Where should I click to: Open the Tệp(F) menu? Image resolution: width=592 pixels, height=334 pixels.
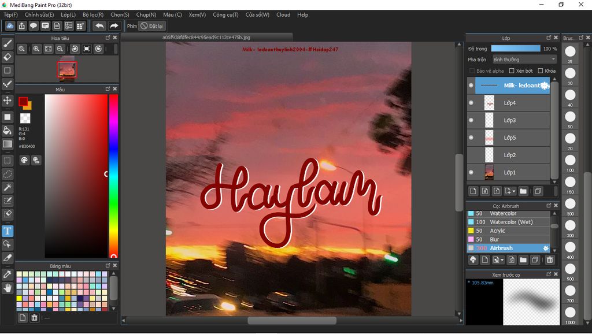(10, 14)
